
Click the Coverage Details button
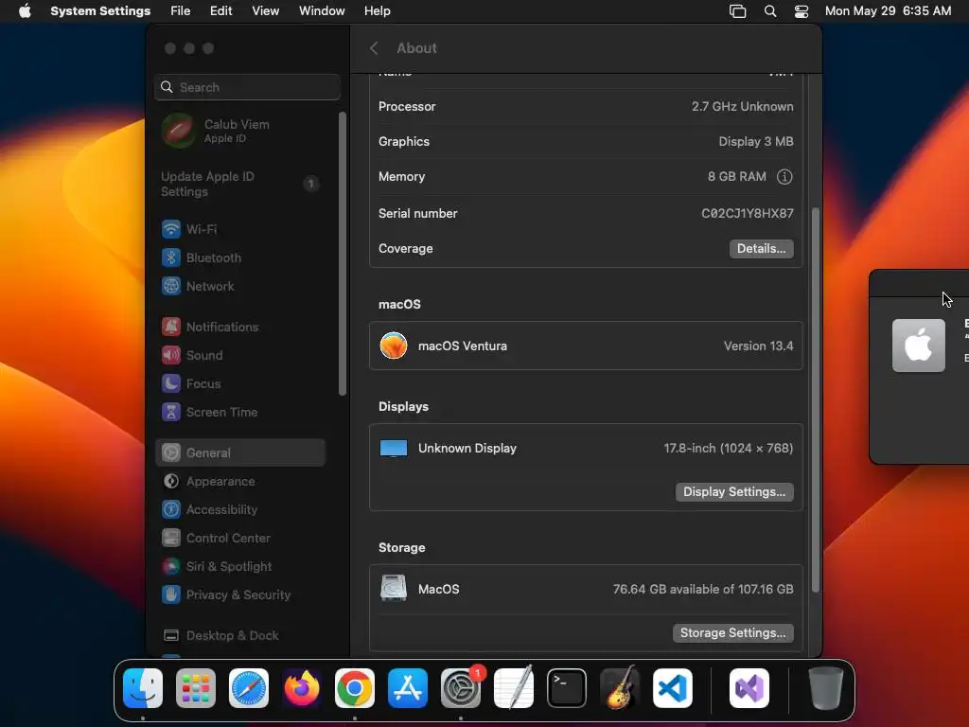[x=762, y=249]
